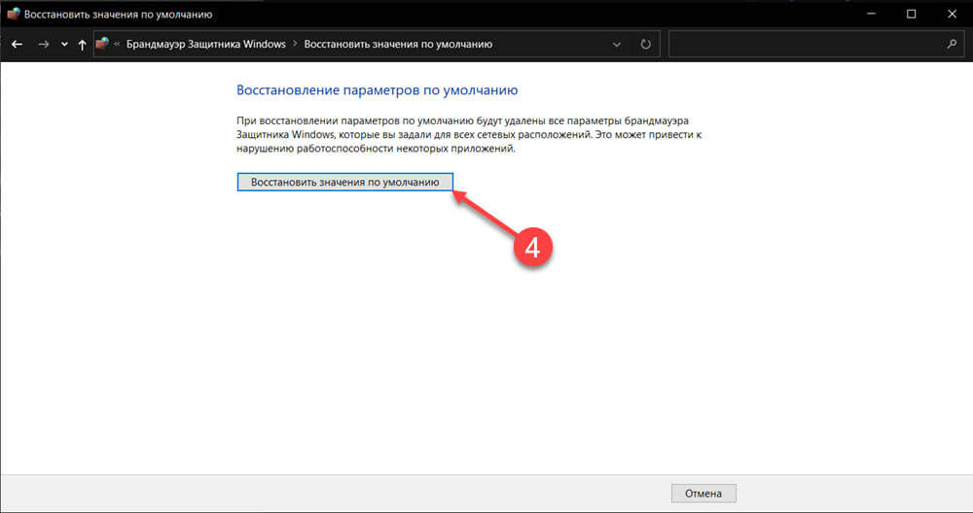Expand arrow after Брандмауэр Защитника Windows
Screen dimensions: 973x513
point(295,44)
